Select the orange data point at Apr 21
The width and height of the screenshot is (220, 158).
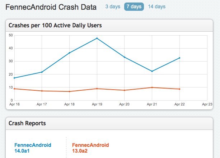(x=152, y=87)
